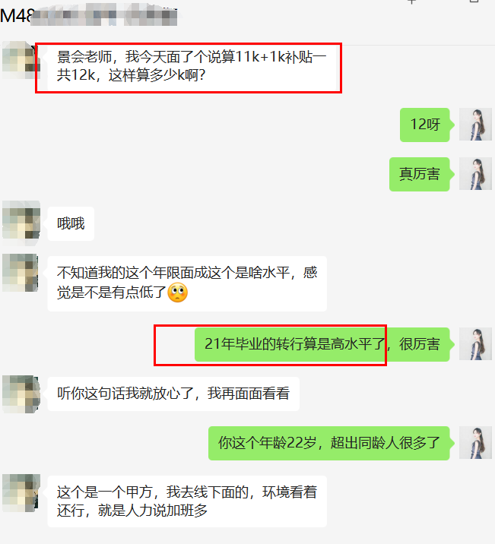Click the worried face emoji in message
495x544 pixels.
(x=178, y=293)
